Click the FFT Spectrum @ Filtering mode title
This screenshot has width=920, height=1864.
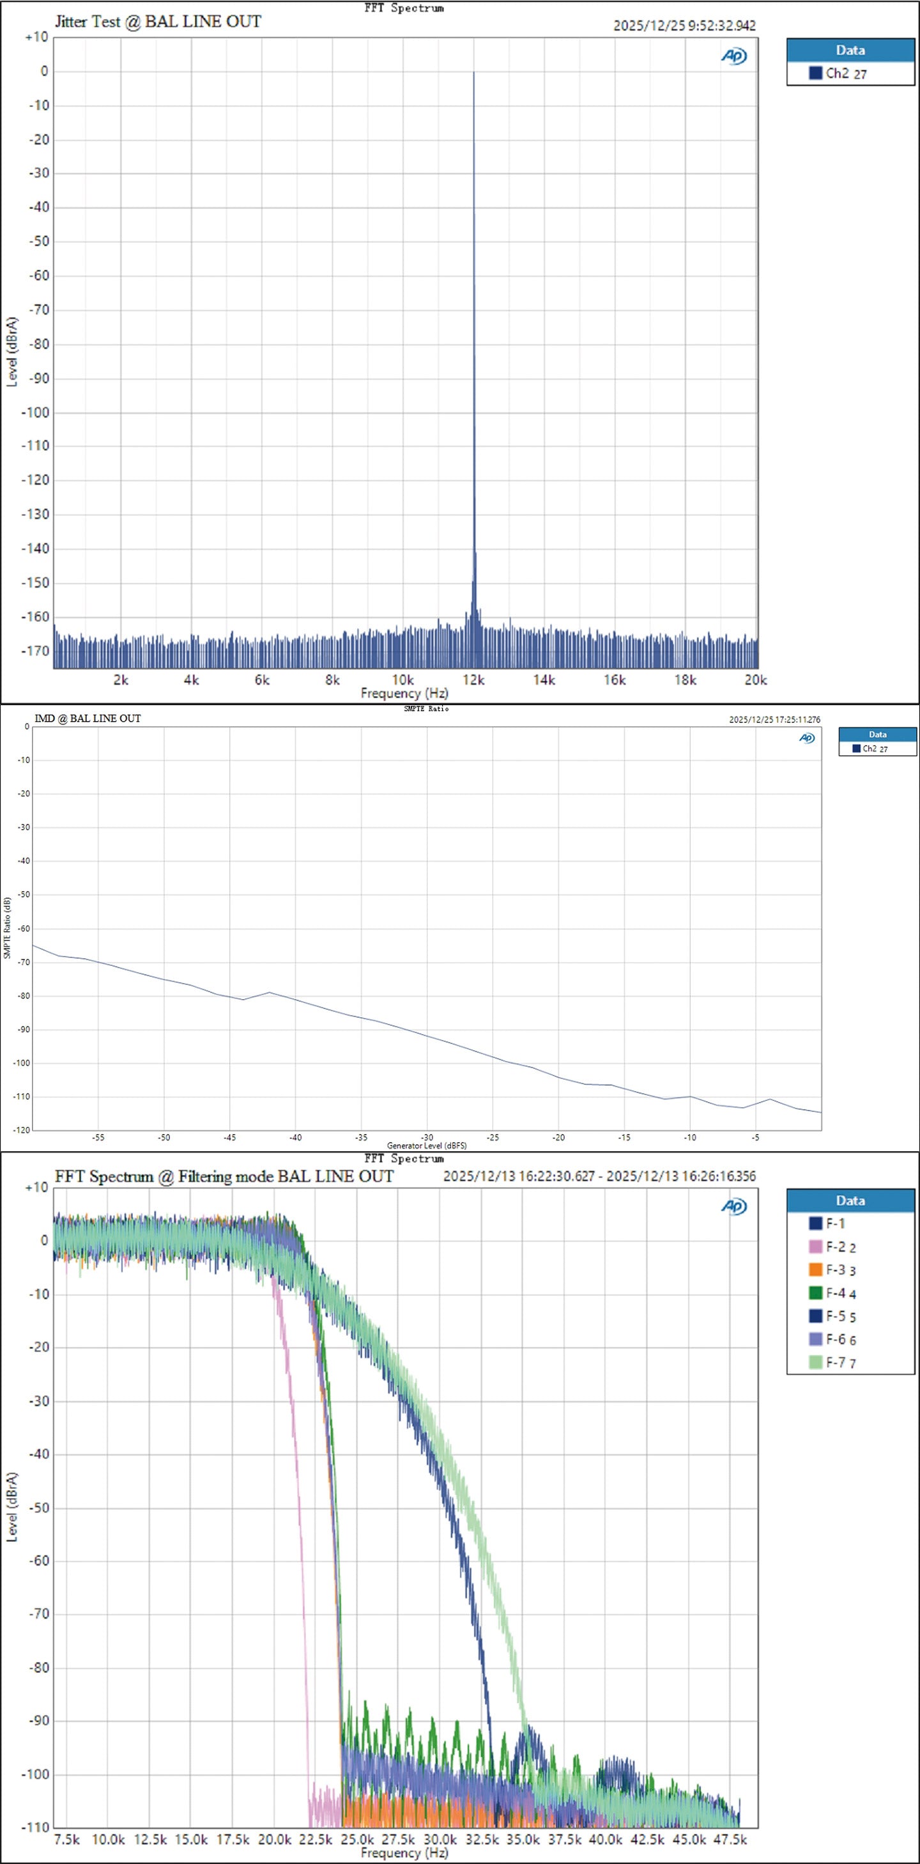click(x=224, y=1177)
